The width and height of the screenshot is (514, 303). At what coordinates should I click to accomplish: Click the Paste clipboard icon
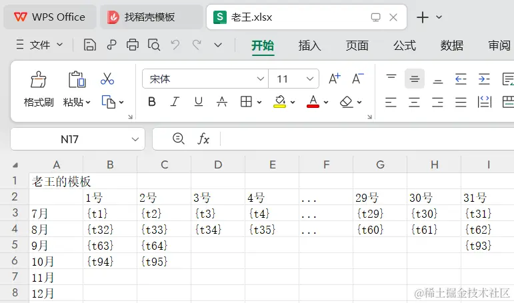click(x=77, y=80)
